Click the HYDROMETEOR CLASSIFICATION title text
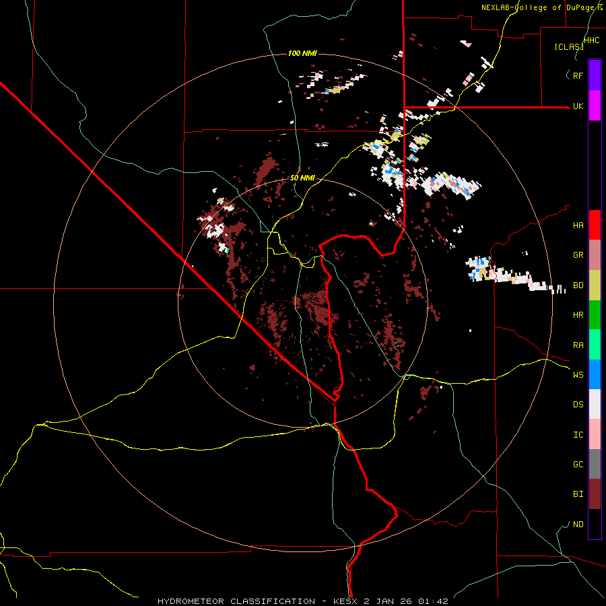 236,601
